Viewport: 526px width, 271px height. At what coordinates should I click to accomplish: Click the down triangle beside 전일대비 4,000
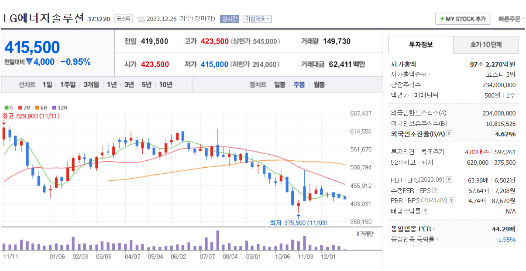(29, 62)
